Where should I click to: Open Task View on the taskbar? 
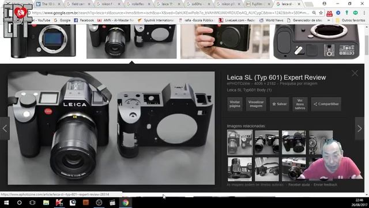32,203
